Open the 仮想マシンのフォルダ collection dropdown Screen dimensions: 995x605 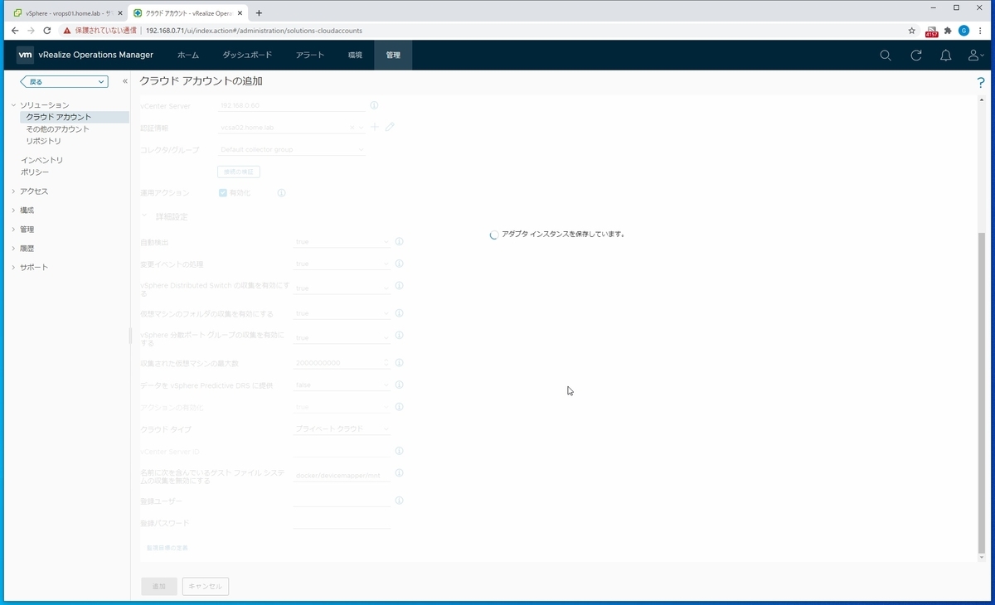point(342,313)
